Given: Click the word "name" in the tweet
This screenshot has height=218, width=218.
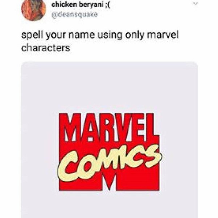Looking at the screenshot, I should 82,35.
